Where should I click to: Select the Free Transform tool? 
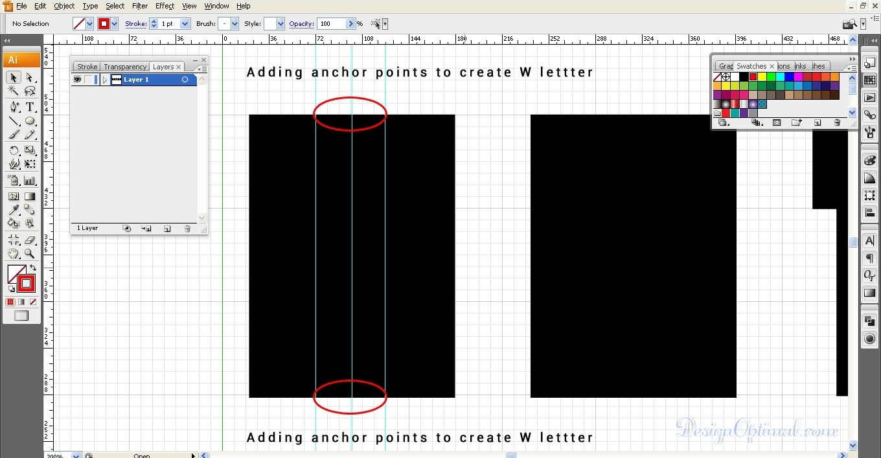[30, 165]
